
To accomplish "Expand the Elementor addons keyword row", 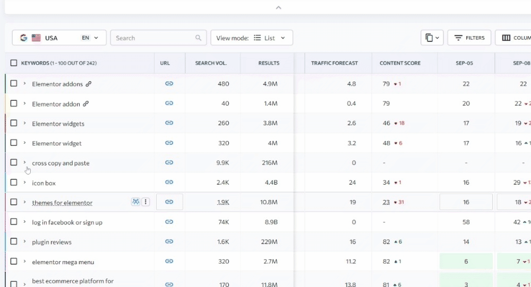I will coord(24,83).
